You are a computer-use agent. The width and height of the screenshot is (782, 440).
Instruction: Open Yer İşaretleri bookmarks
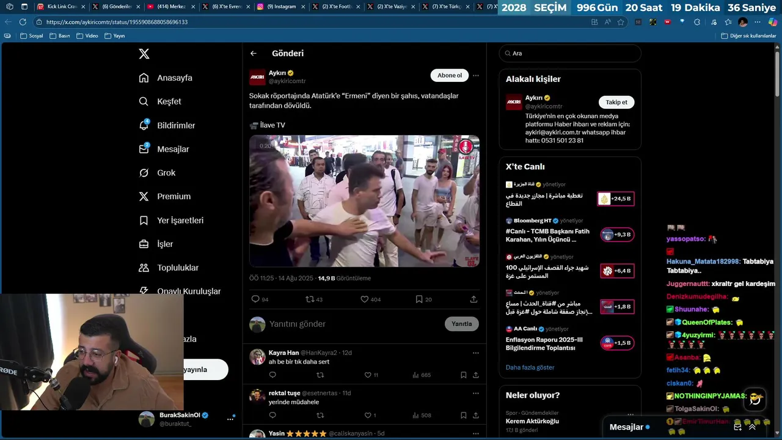[x=180, y=220]
